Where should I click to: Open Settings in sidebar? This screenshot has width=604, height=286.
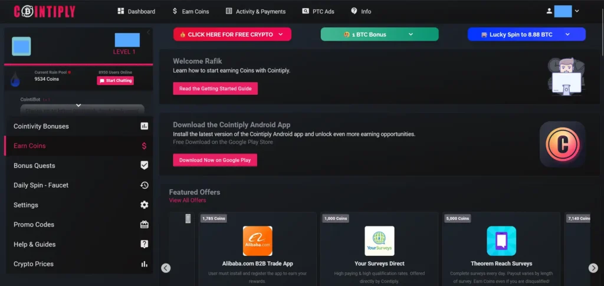(x=78, y=205)
